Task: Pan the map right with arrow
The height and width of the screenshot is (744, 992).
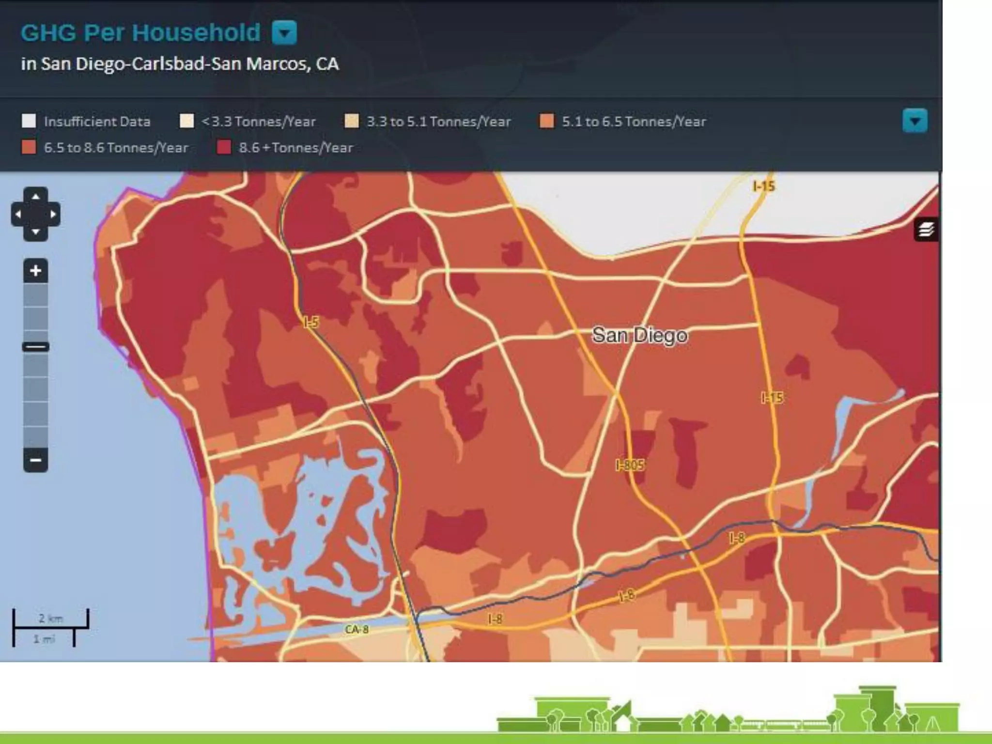Action: tap(53, 214)
